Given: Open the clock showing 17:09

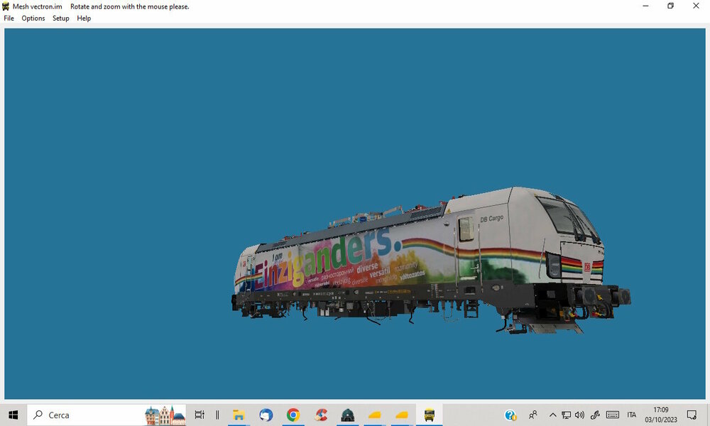Looking at the screenshot, I should (x=660, y=415).
